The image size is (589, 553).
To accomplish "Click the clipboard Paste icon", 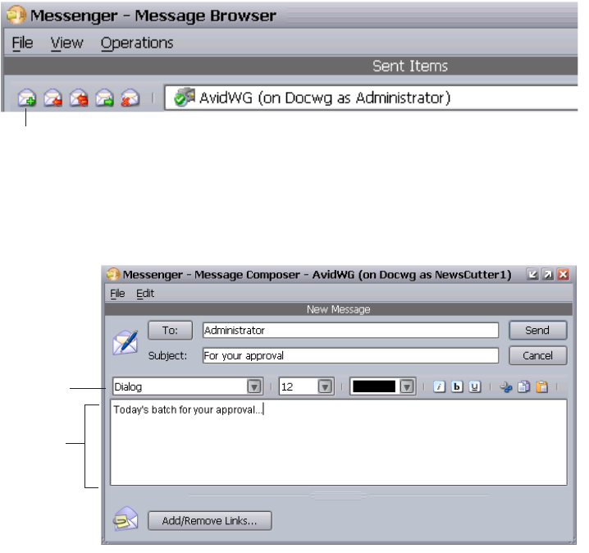I will tap(541, 386).
